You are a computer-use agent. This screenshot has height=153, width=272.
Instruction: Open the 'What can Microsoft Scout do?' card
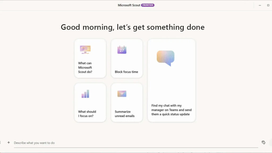(90, 58)
